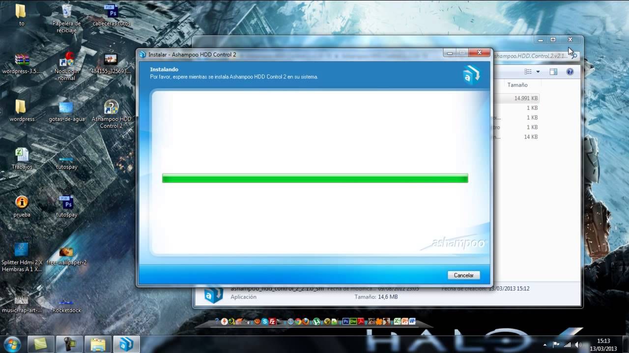Launch Firefox from the RocketDock bar

pos(305,322)
